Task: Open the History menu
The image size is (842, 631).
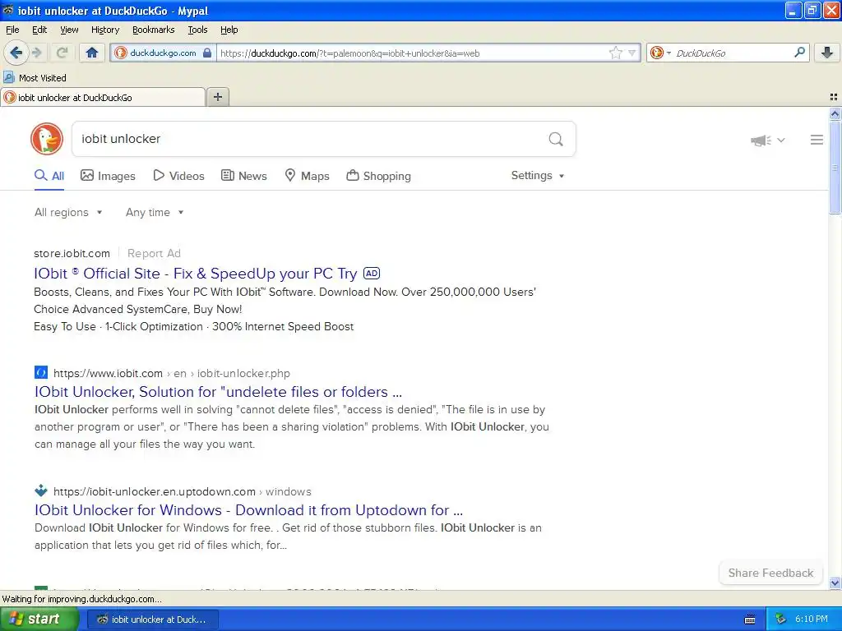Action: pos(104,30)
